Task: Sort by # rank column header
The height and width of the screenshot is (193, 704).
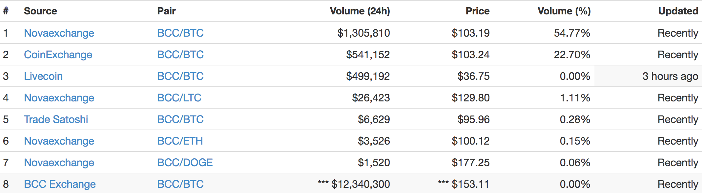Action: click(6, 11)
